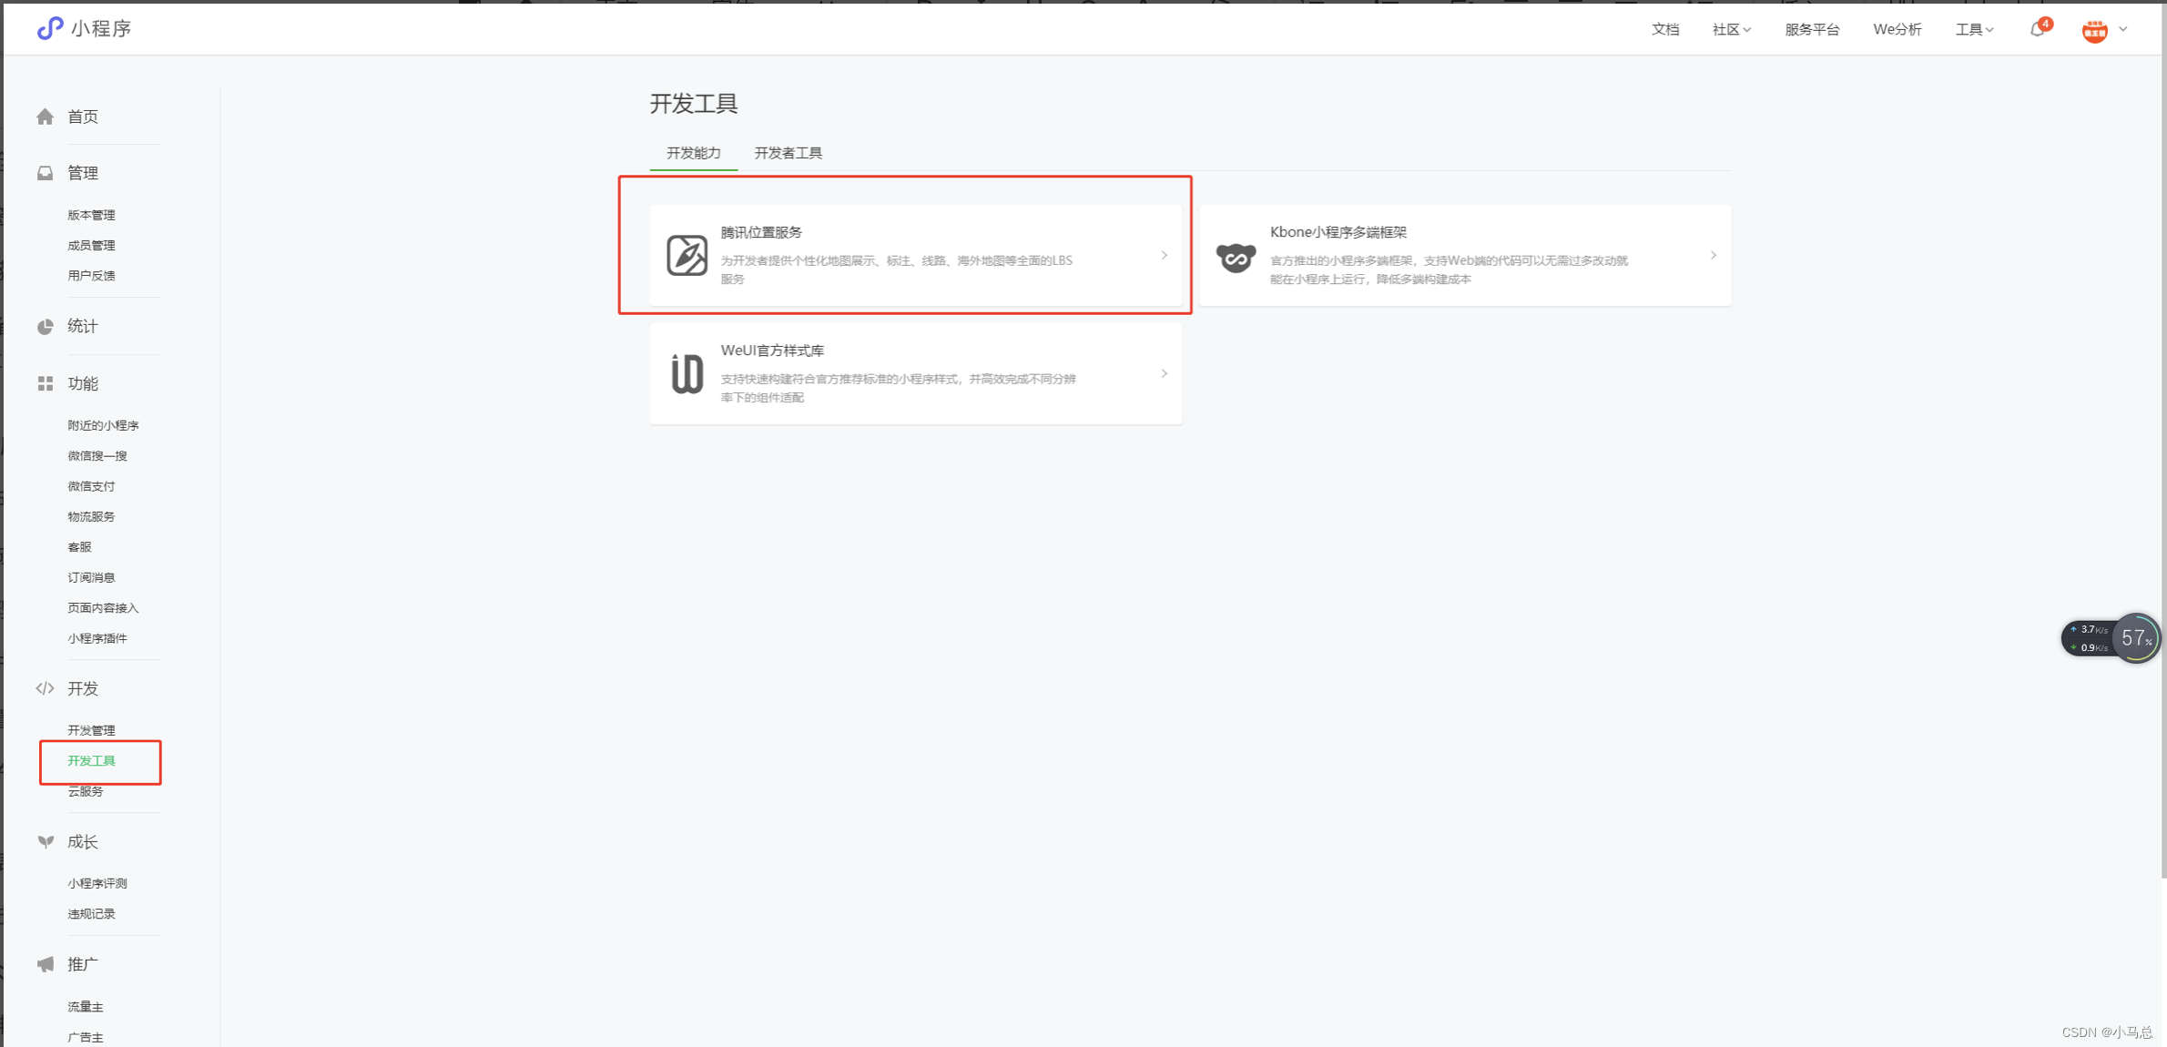2167x1047 pixels.
Task: Click the 首页 home icon
Action: [45, 117]
